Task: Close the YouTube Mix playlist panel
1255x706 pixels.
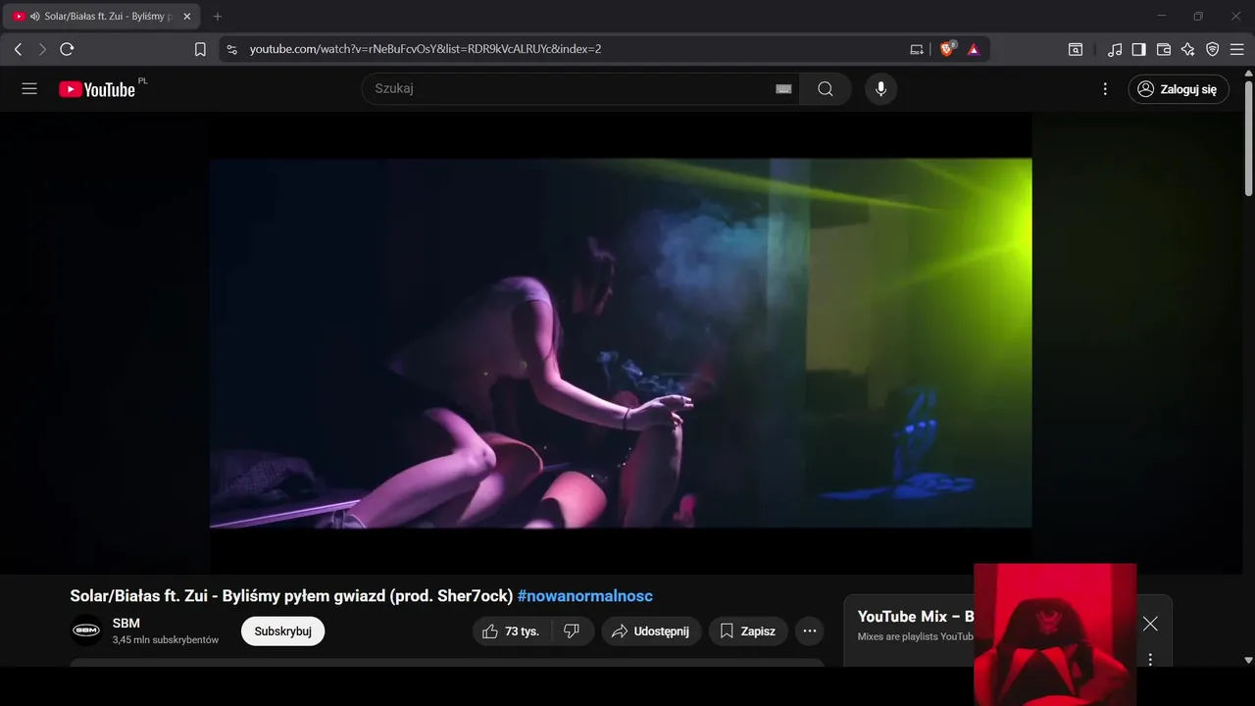Action: (1150, 624)
